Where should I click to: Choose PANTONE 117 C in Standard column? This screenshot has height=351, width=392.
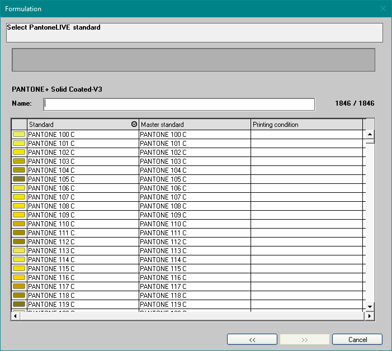(x=83, y=287)
